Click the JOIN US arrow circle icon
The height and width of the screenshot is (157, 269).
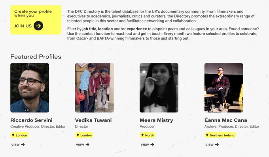[x=38, y=26]
